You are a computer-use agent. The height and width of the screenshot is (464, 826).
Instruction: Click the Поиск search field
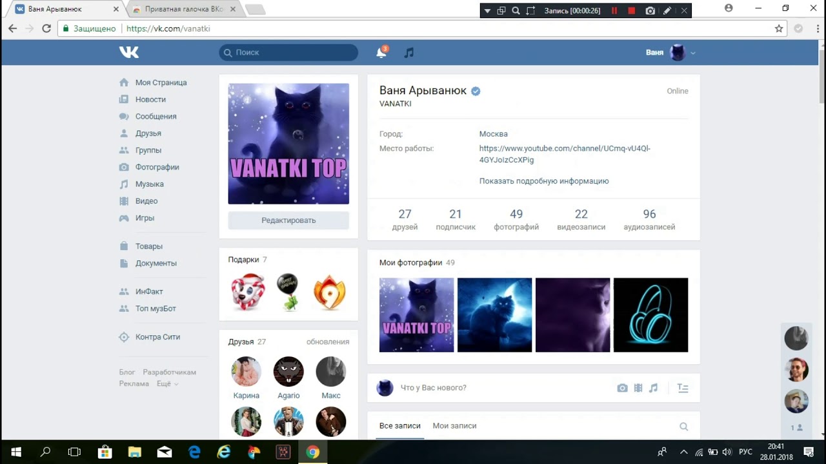tap(288, 52)
